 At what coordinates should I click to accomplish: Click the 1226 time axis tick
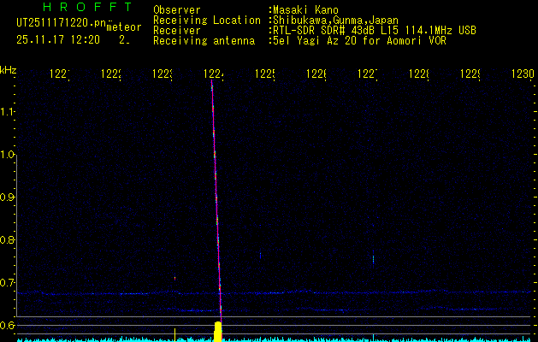pos(316,75)
